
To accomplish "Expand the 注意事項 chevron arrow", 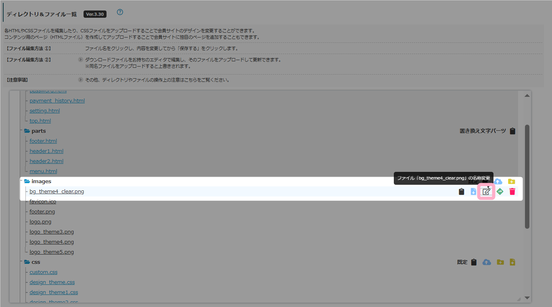I will click(80, 80).
